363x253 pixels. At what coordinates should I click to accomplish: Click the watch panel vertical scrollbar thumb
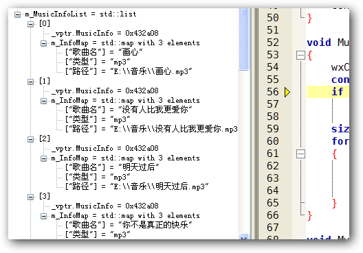click(x=243, y=39)
